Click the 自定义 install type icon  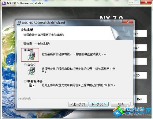coord(31,71)
